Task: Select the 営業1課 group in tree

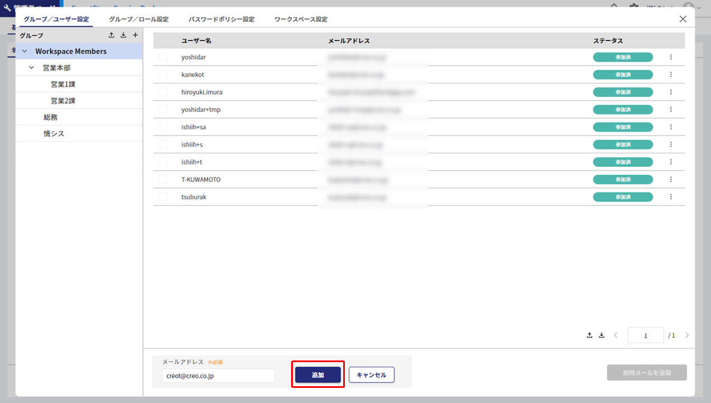Action: coord(63,85)
